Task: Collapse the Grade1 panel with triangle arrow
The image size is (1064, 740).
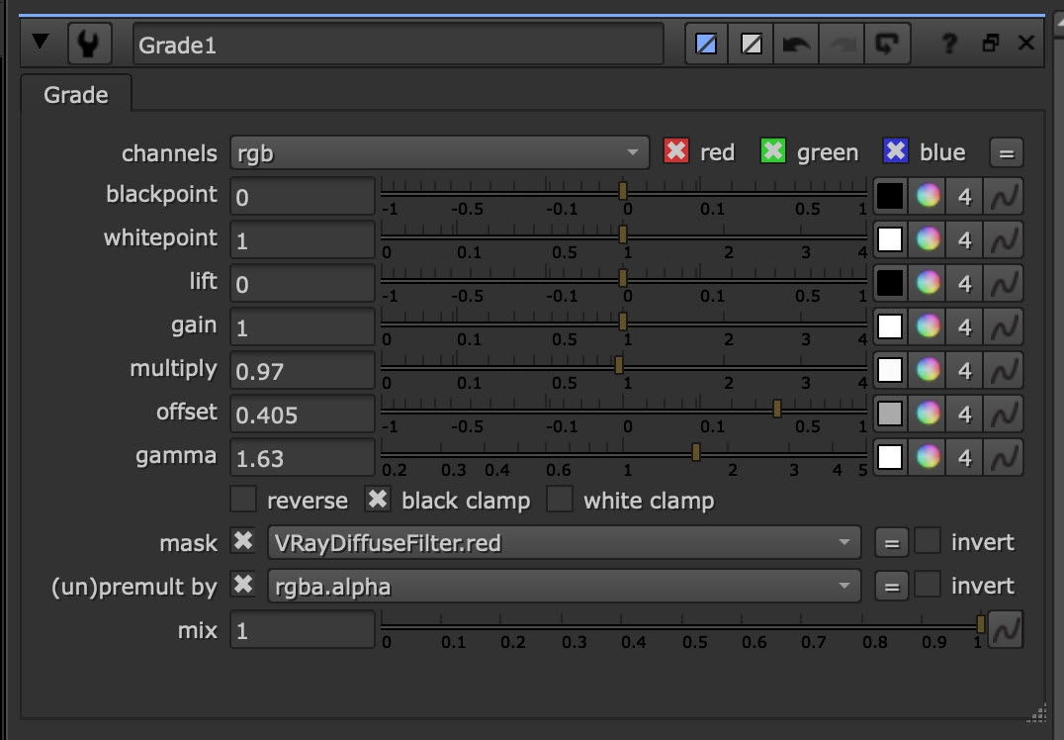Action: click(42, 44)
